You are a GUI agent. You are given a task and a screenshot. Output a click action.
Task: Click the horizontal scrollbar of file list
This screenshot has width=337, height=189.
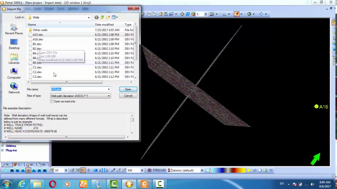[x=67, y=82]
